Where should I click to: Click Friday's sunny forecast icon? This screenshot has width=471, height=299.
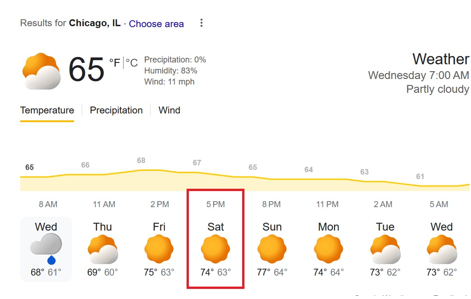pyautogui.click(x=159, y=249)
